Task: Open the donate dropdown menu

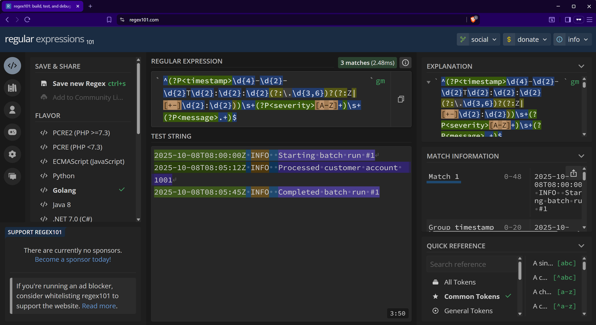Action: point(527,39)
